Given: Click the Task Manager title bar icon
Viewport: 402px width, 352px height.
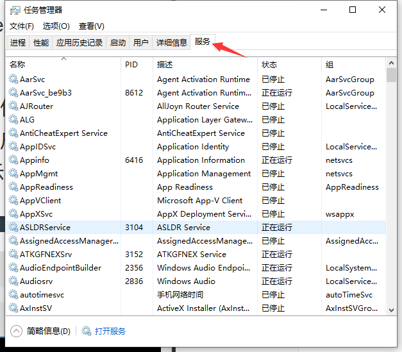Looking at the screenshot, I should [x=15, y=10].
